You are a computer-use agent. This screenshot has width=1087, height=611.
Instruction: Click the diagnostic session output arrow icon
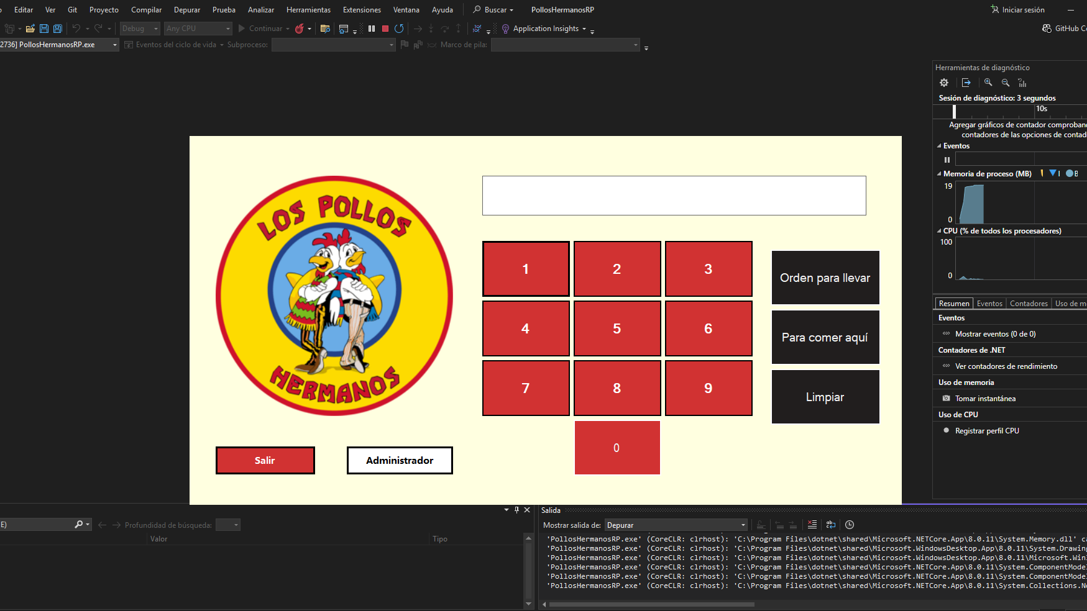(966, 83)
